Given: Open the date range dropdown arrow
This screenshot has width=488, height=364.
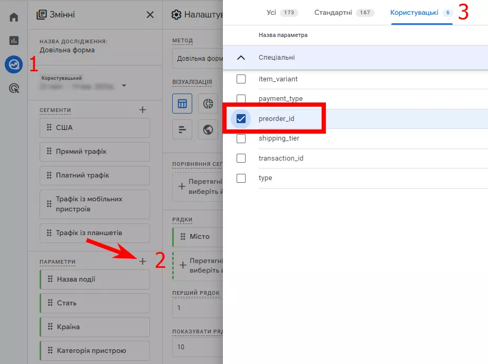Looking at the screenshot, I should pyautogui.click(x=124, y=86).
